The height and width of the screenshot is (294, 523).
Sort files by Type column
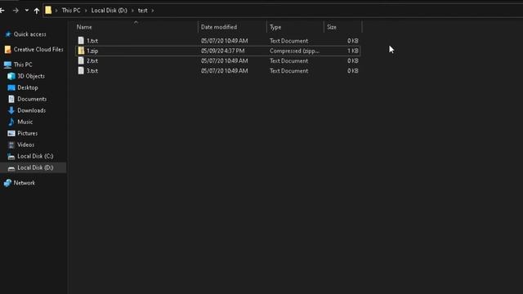pyautogui.click(x=275, y=27)
